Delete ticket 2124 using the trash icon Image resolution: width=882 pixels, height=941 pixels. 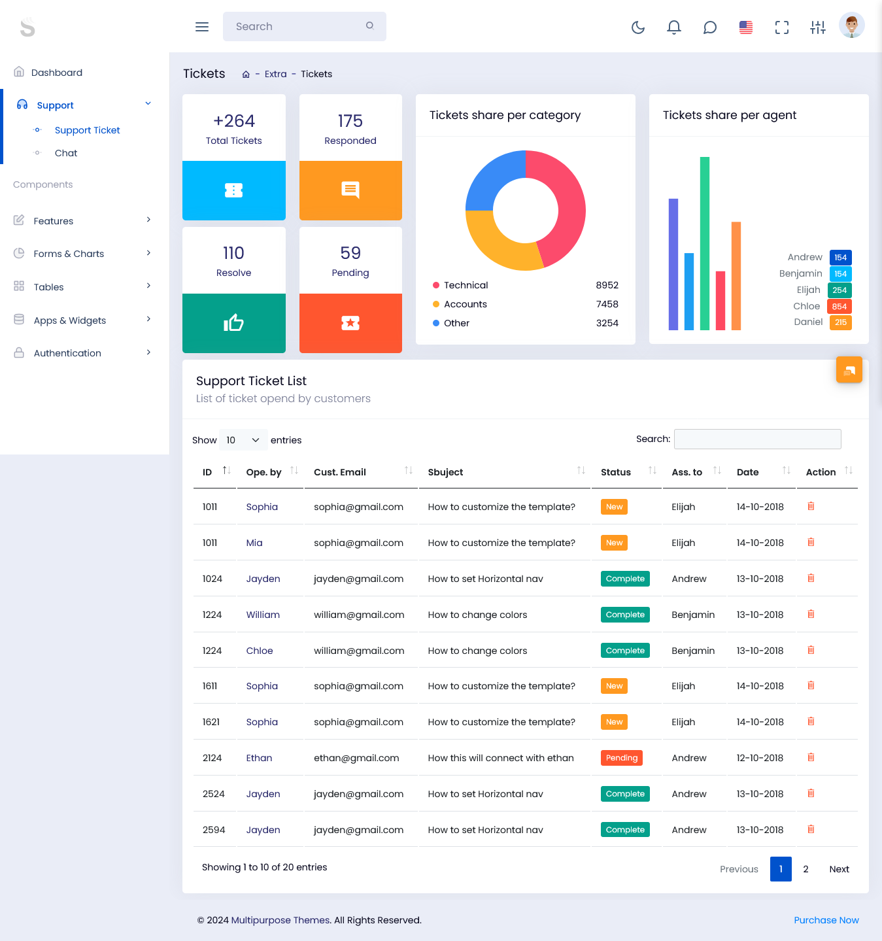[x=811, y=757]
